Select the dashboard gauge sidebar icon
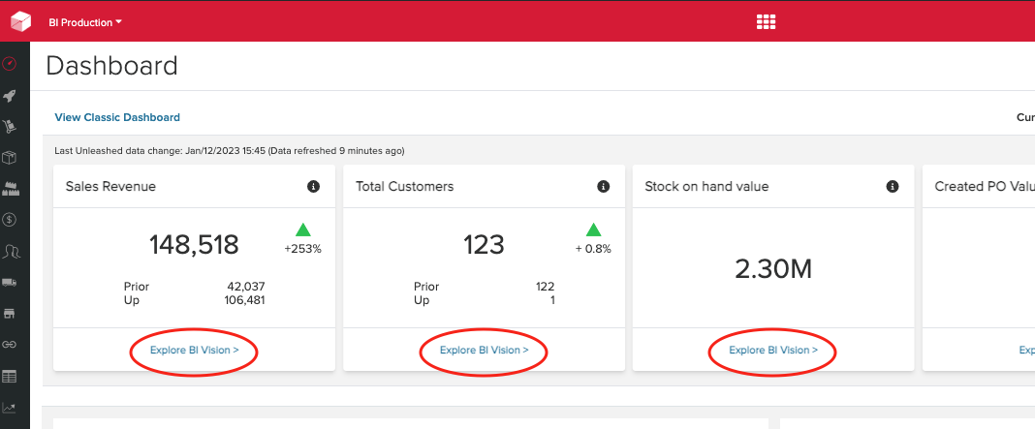 (10, 64)
